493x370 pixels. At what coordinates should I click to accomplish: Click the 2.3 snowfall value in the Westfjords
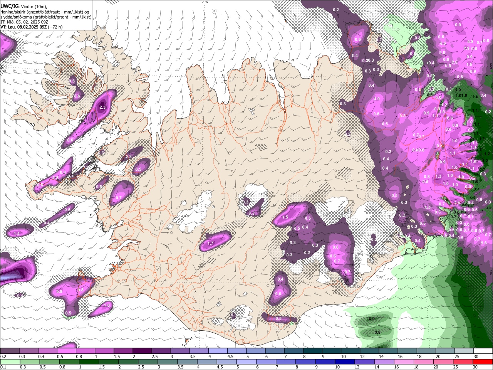coord(102,107)
